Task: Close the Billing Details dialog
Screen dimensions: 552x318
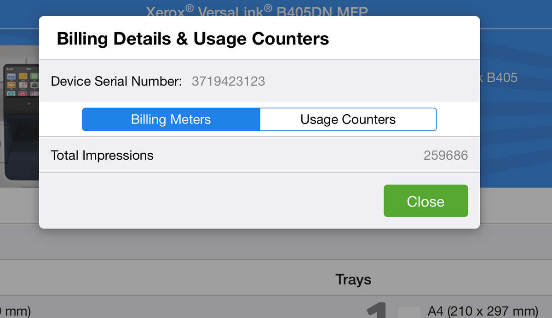Action: (425, 201)
